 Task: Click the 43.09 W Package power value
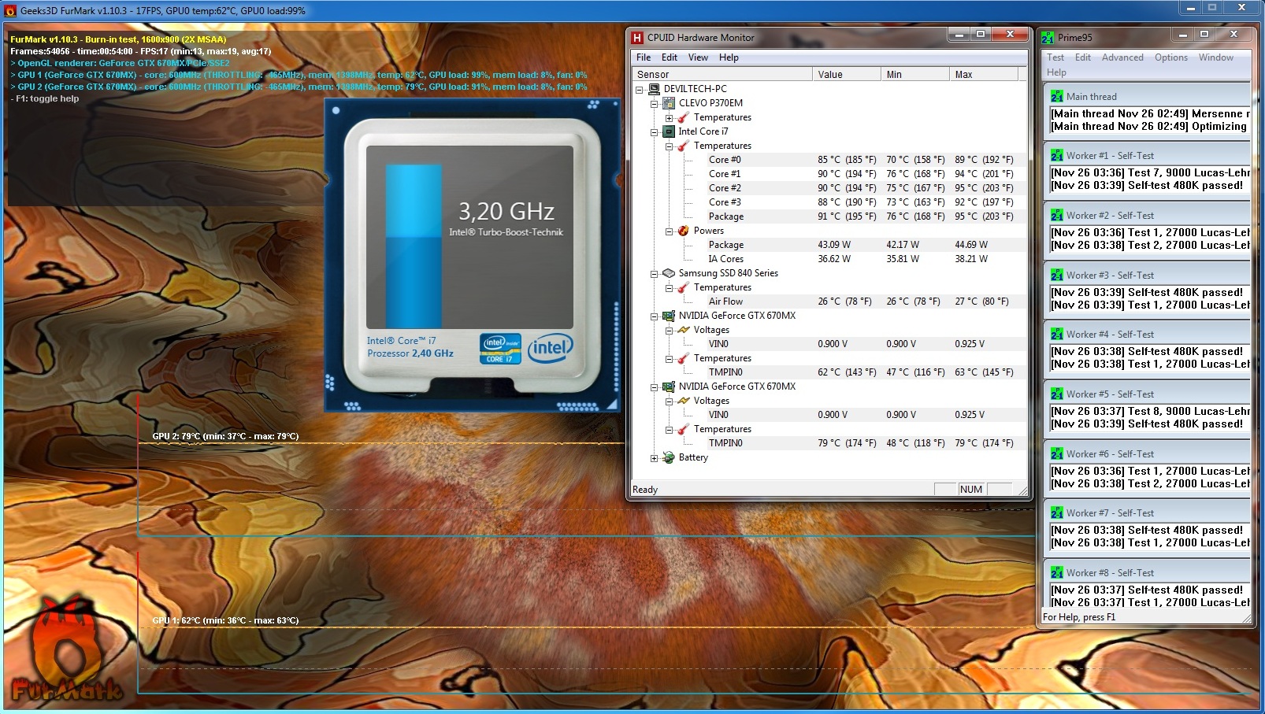pyautogui.click(x=834, y=245)
